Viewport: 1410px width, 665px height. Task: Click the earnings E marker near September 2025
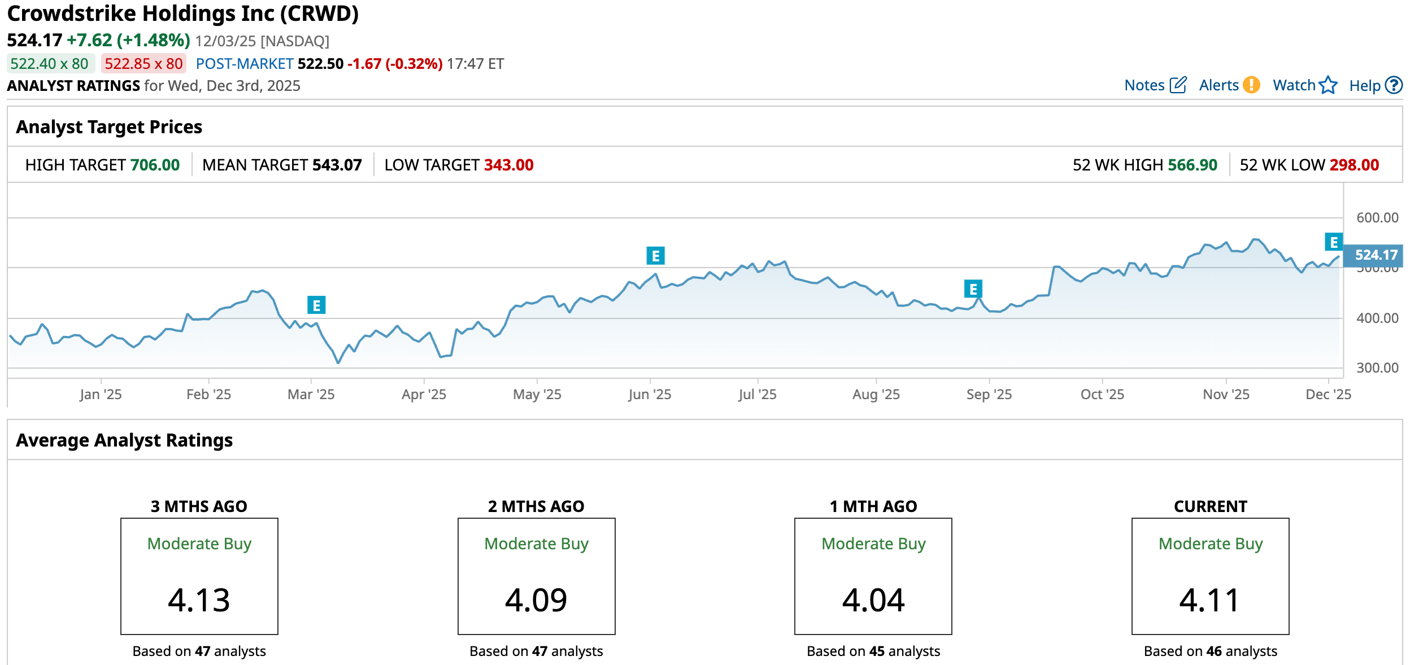point(973,289)
